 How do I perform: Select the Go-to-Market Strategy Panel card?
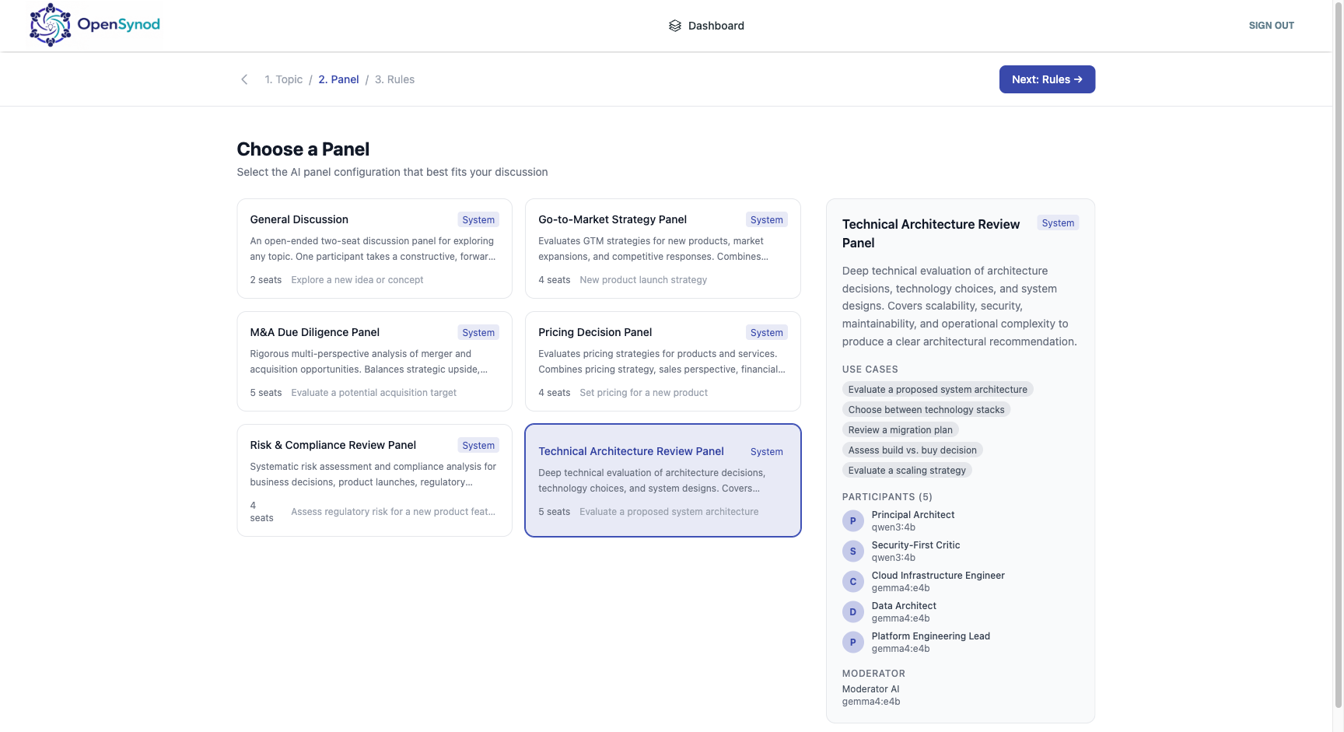(663, 248)
